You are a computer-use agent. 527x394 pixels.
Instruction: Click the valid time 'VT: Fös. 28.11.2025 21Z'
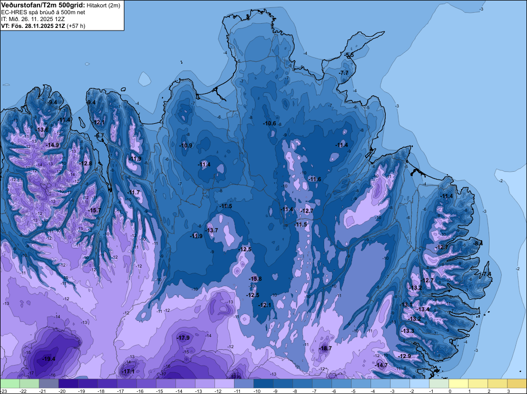coord(33,26)
